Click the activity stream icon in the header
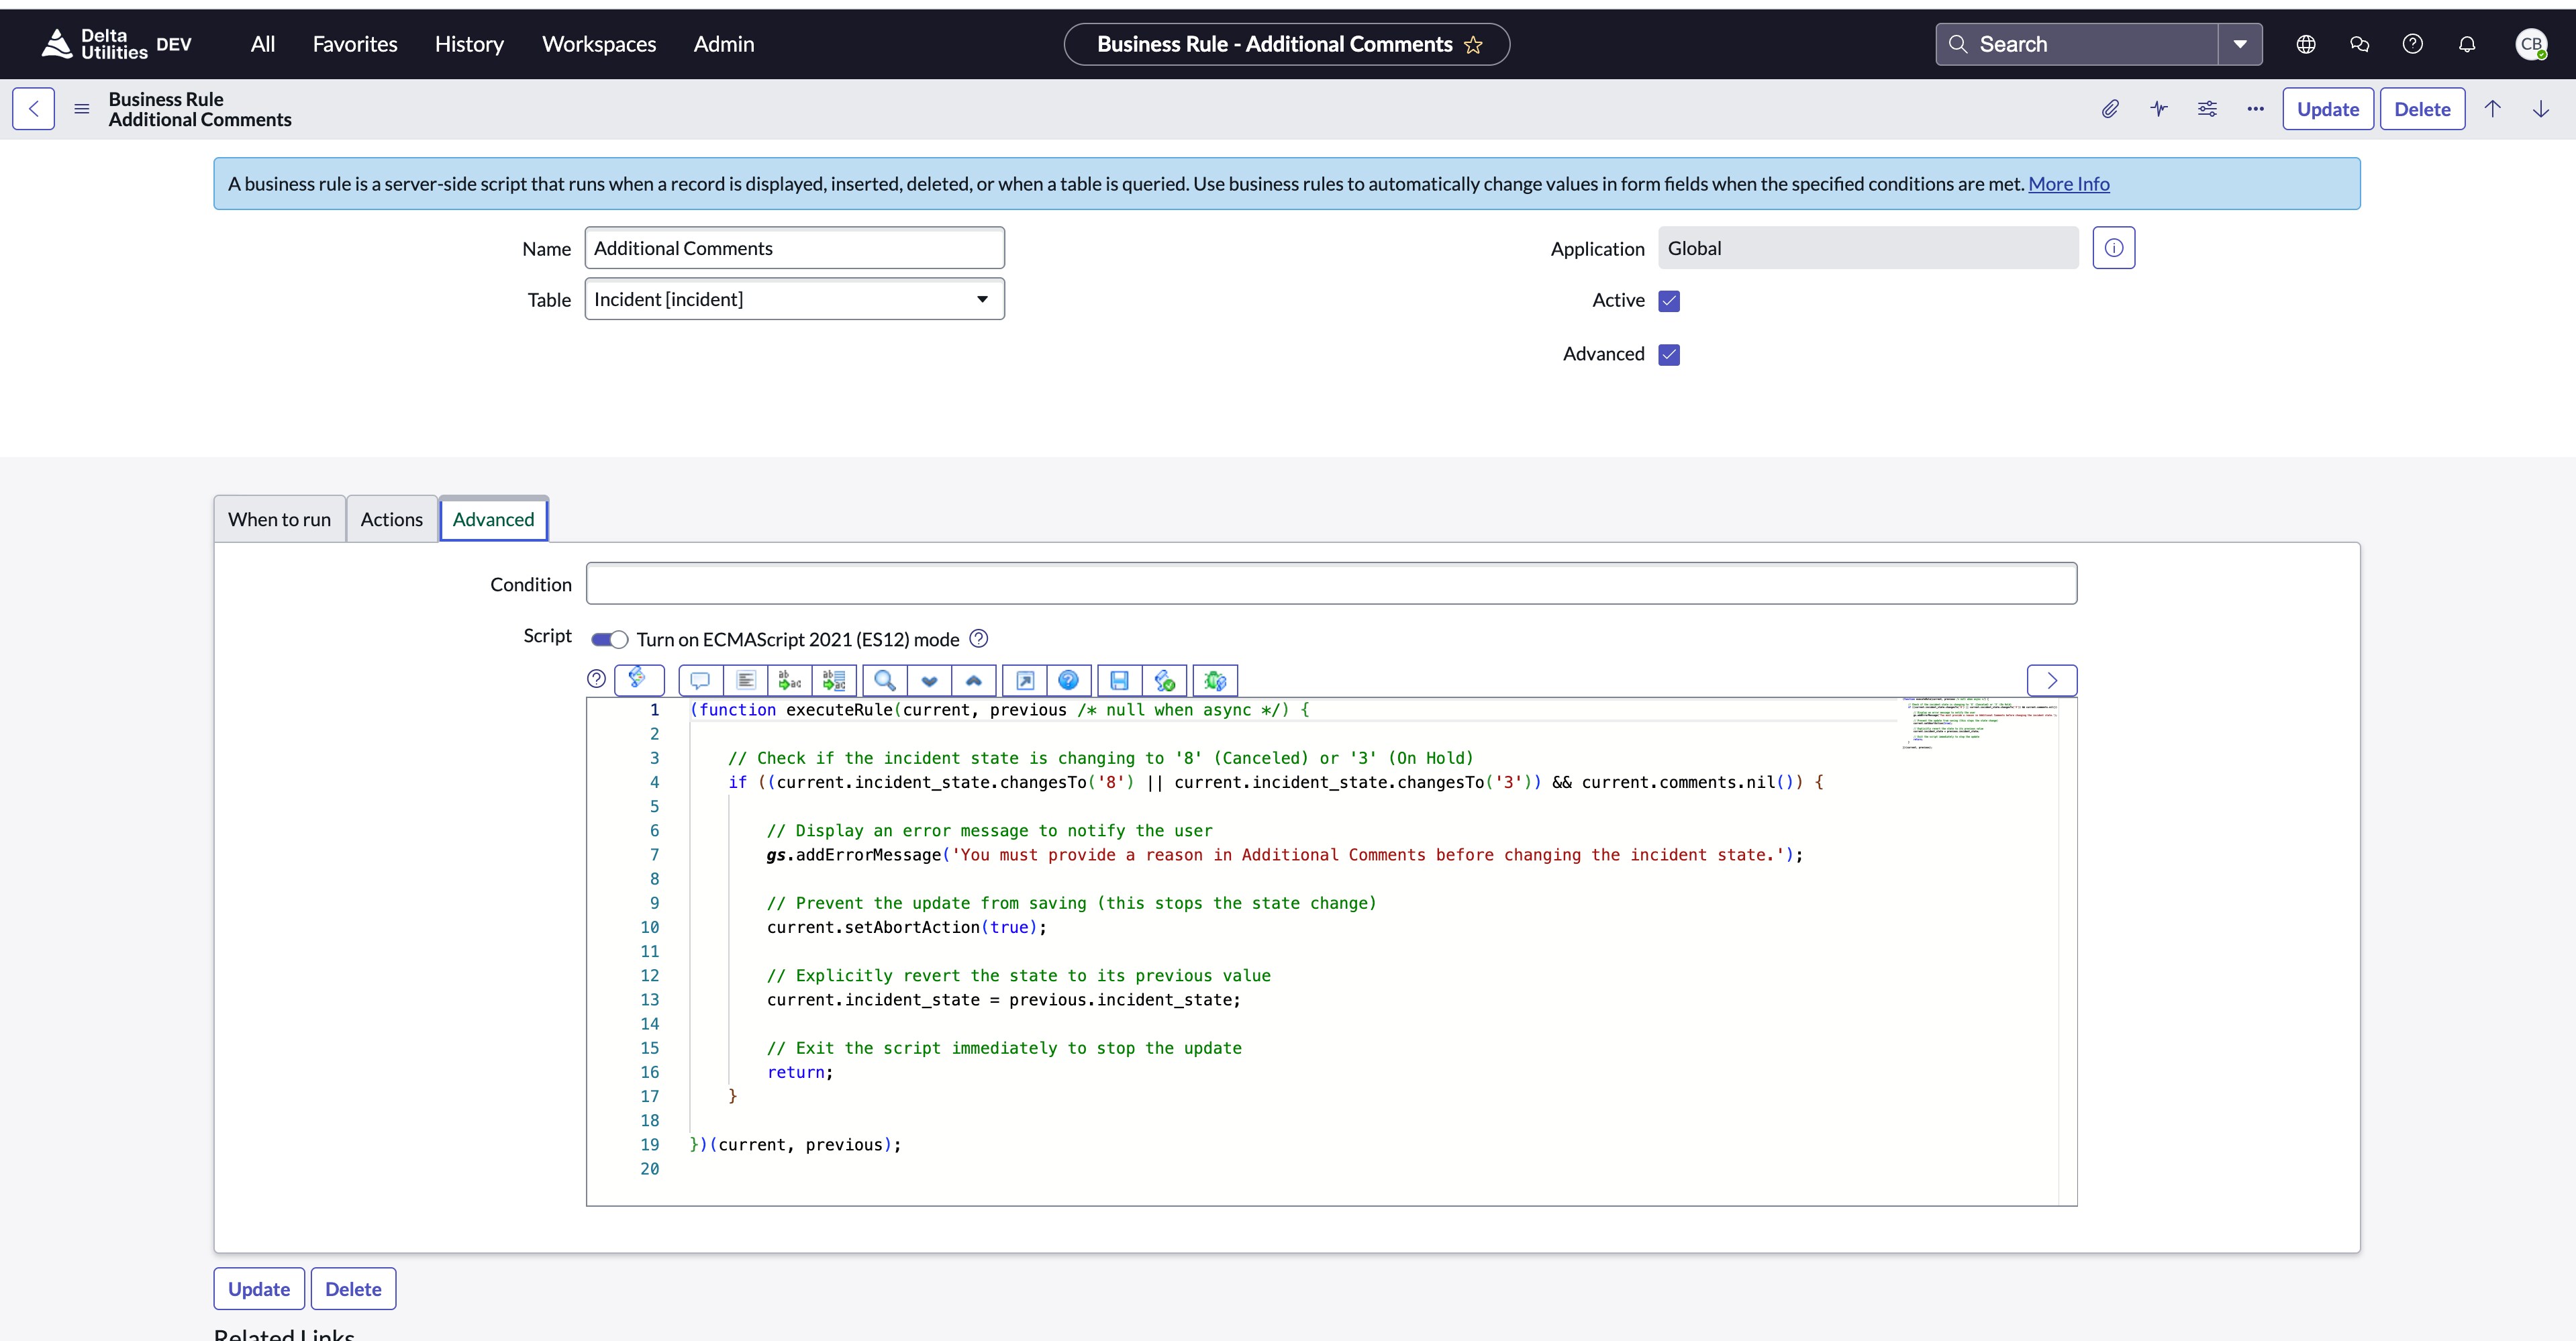2576x1341 pixels. pos(2158,109)
